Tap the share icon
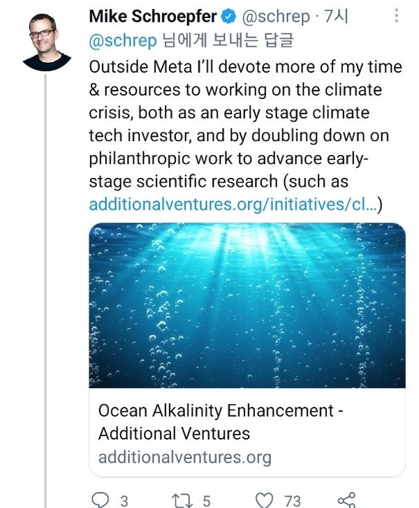Image resolution: width=419 pixels, height=508 pixels. tap(346, 500)
